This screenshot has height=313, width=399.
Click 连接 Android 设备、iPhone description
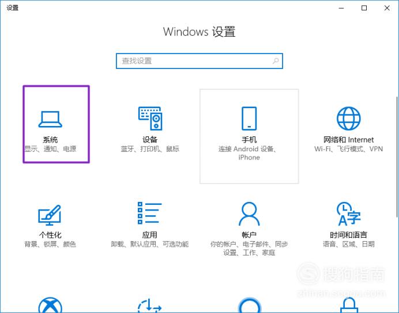(247, 153)
